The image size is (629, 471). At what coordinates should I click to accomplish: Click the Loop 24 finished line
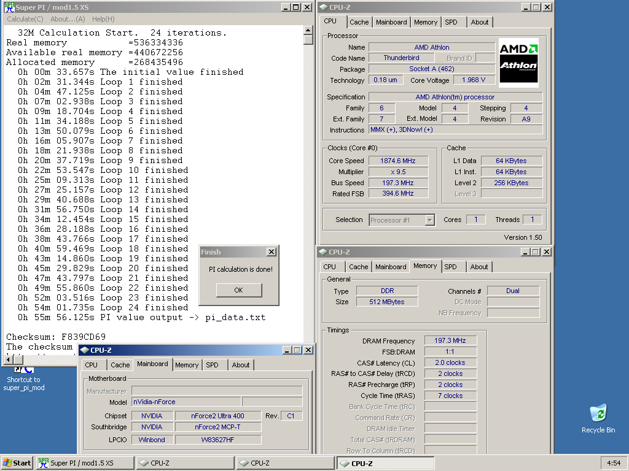[103, 308]
